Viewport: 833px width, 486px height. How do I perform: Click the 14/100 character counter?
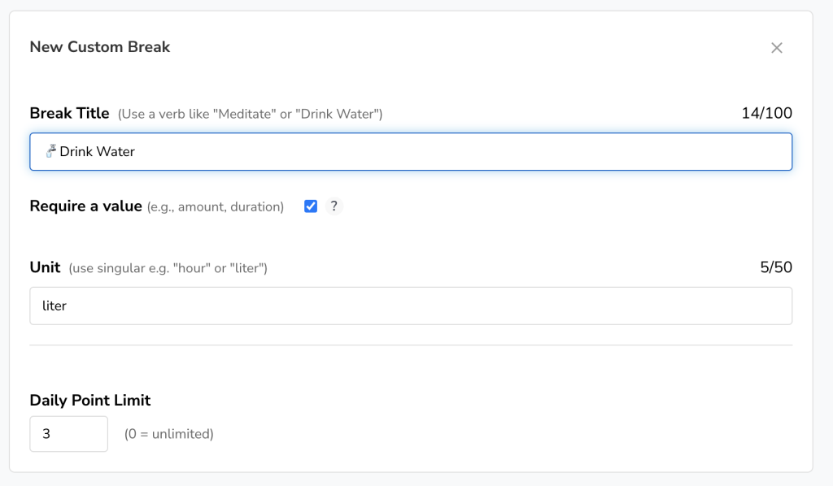pyautogui.click(x=766, y=114)
